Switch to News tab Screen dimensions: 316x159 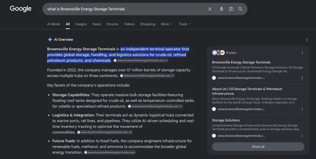click(97, 24)
